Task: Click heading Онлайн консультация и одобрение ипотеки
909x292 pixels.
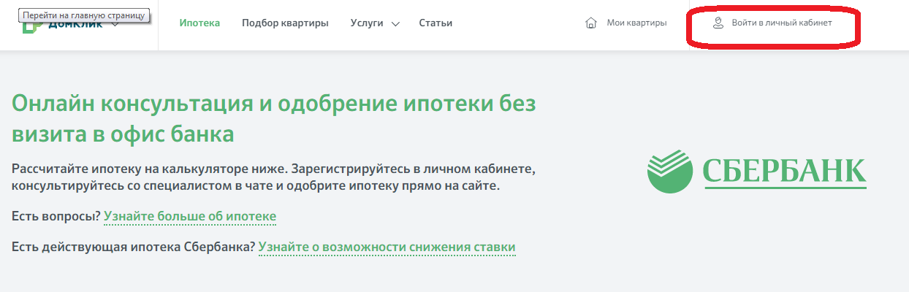Action: [274, 119]
